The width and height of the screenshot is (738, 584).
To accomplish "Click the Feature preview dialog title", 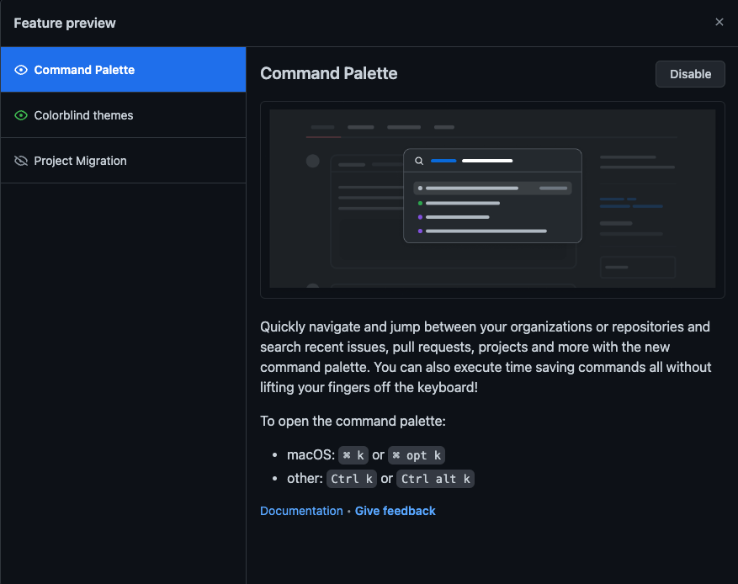I will 65,23.
